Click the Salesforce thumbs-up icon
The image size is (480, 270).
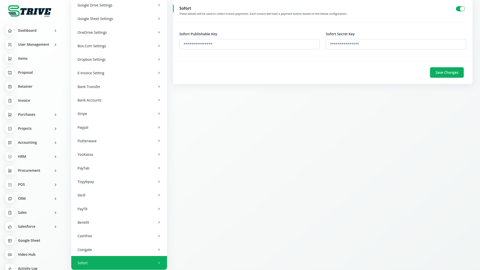tap(10, 226)
